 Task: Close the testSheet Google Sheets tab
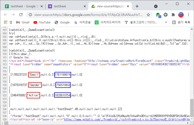(x=42, y=6)
